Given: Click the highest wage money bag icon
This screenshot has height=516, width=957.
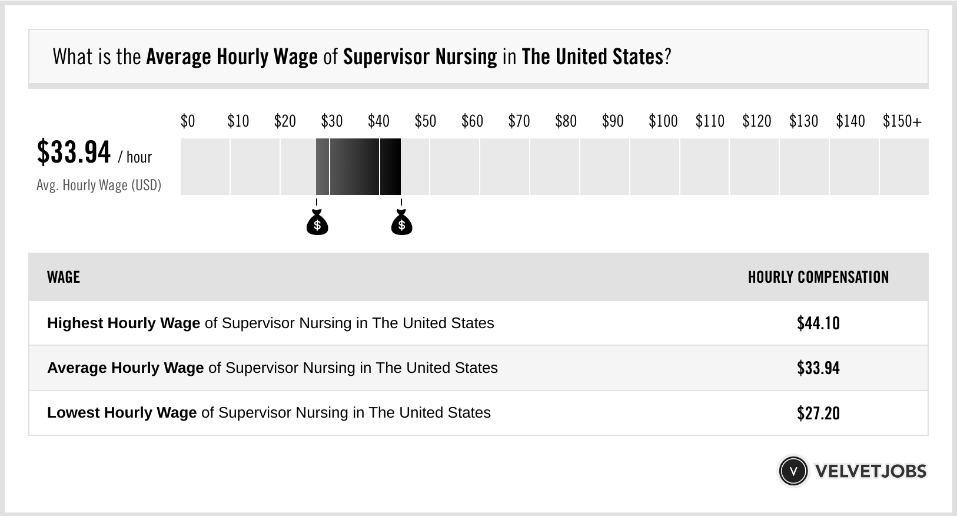Looking at the screenshot, I should [401, 223].
